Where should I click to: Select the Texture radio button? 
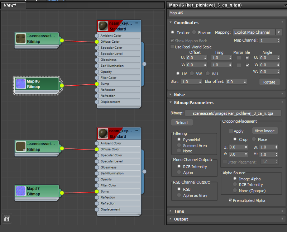(172, 32)
